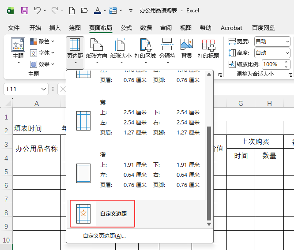Switch to the 百度网盘 tab
This screenshot has width=294, height=250.
pyautogui.click(x=264, y=28)
